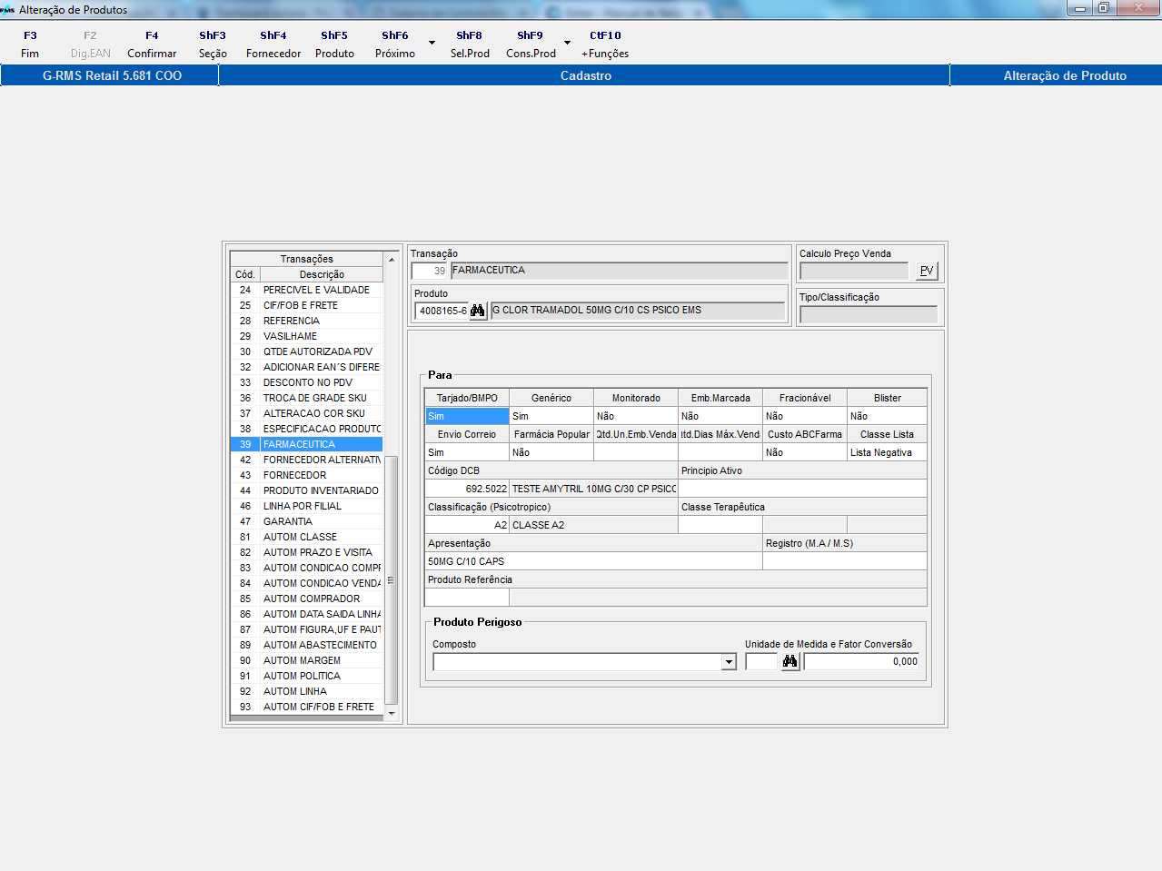
Task: Click the Farmácia Popular value cell Não
Action: coord(551,452)
